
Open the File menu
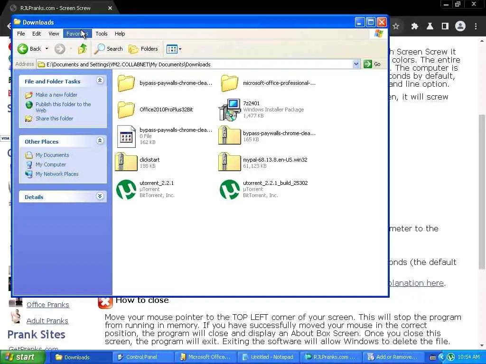(21, 34)
